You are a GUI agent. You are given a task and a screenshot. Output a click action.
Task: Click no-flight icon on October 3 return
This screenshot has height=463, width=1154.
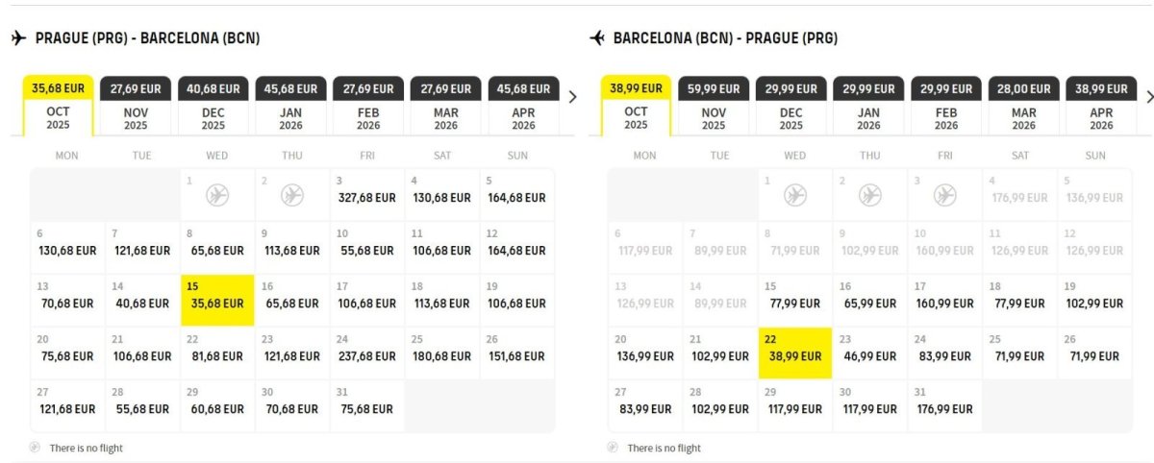pyautogui.click(x=945, y=196)
